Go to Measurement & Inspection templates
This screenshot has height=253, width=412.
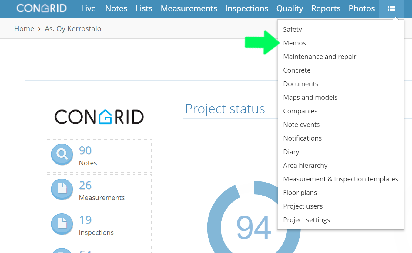click(341, 179)
